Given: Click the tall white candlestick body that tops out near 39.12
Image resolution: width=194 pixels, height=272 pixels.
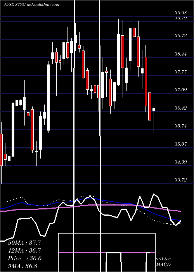Looking at the screenshot, I should point(118,60).
